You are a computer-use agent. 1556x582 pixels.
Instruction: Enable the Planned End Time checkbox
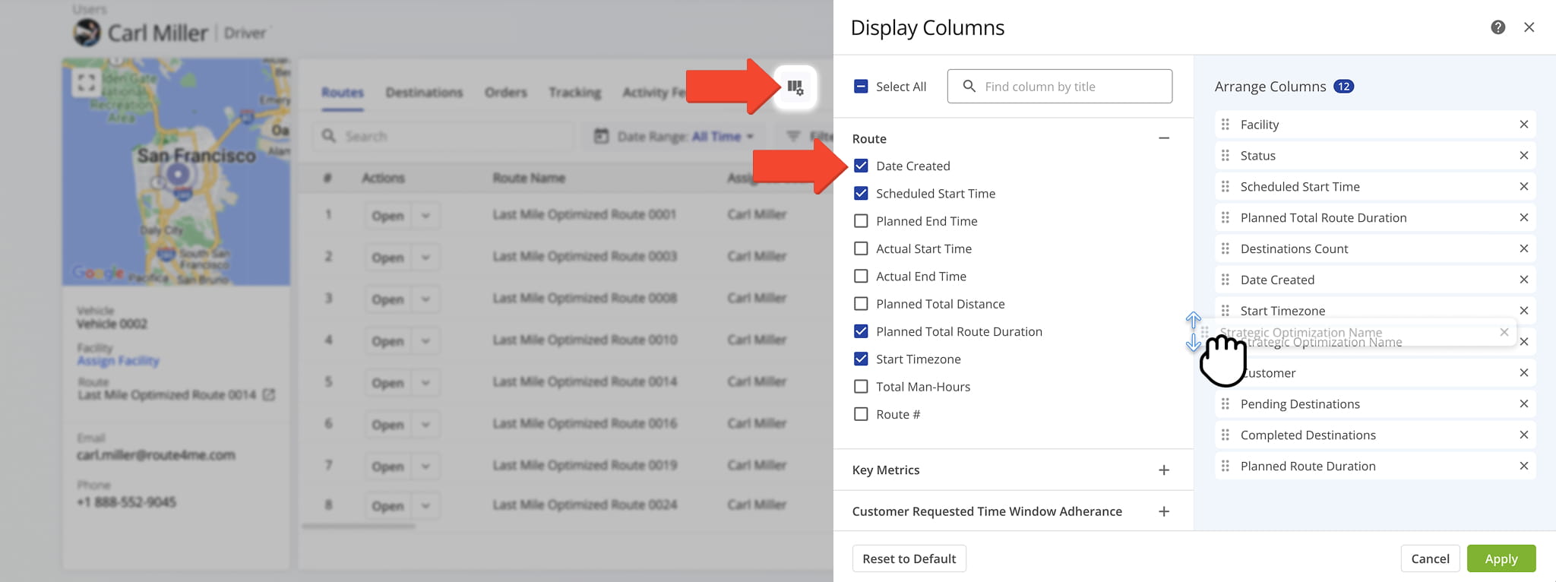coord(861,221)
